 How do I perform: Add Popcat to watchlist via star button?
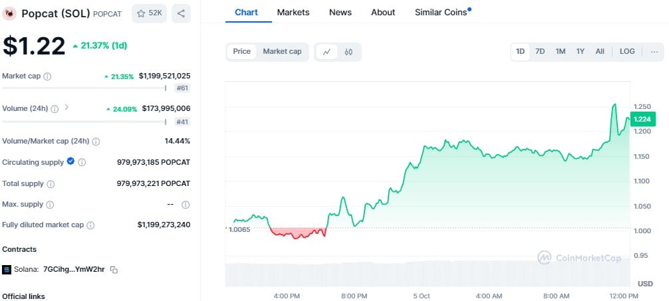point(149,14)
